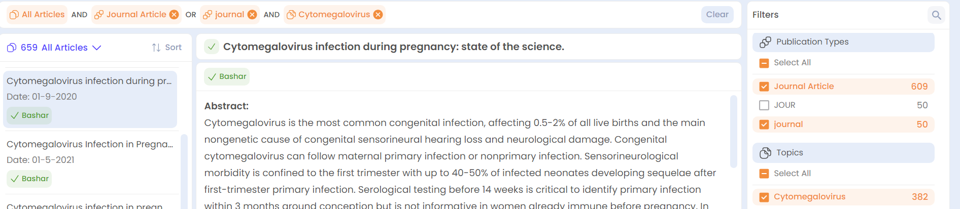Image resolution: width=960 pixels, height=209 pixels.
Task: Toggle Select All under Publication Types
Action: (x=764, y=63)
